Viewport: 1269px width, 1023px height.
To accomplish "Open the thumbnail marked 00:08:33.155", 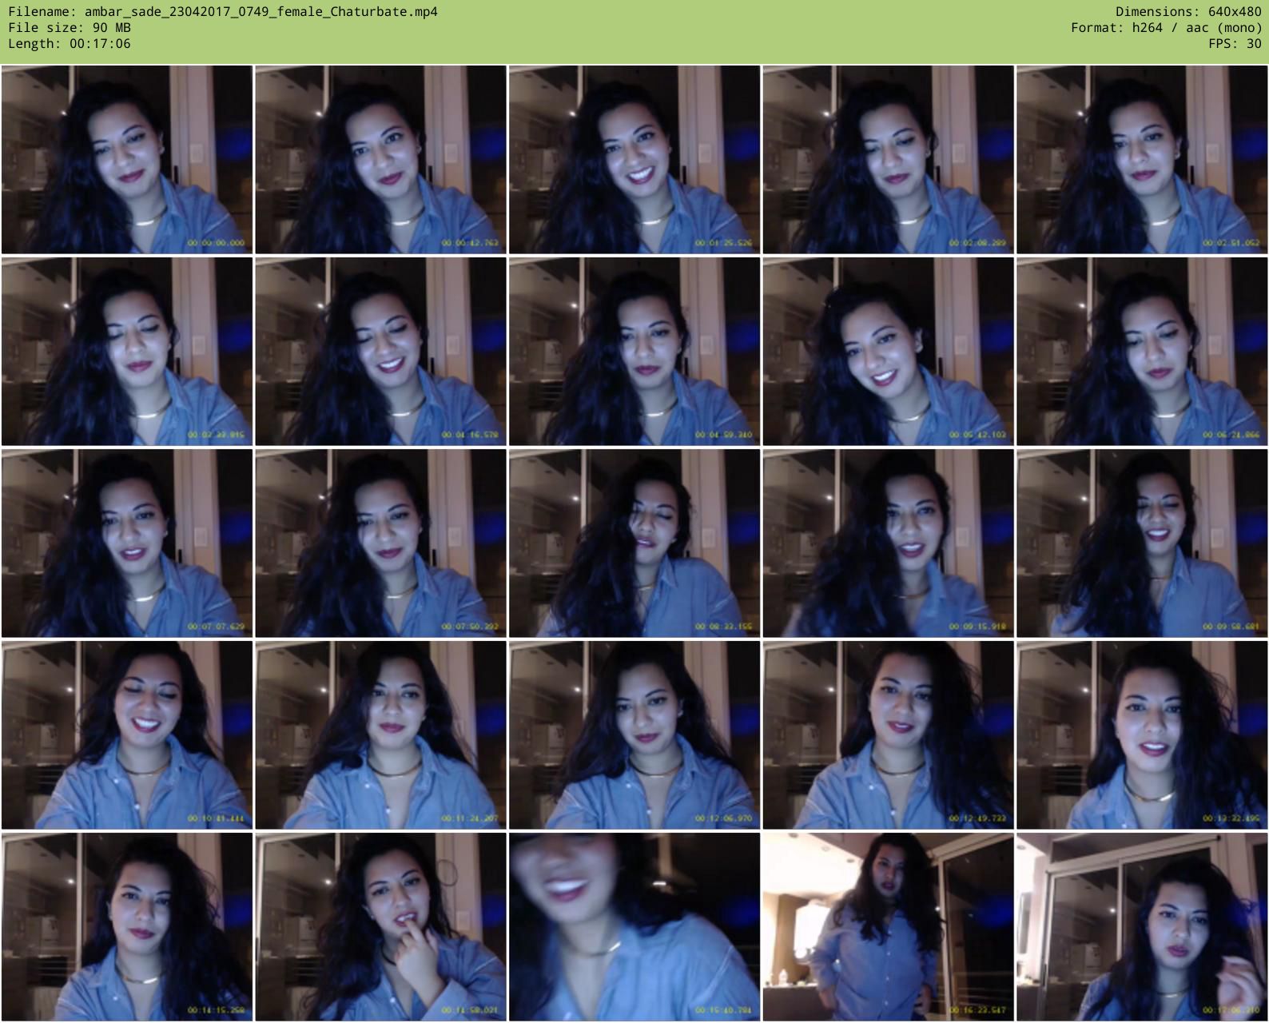I will tap(634, 543).
